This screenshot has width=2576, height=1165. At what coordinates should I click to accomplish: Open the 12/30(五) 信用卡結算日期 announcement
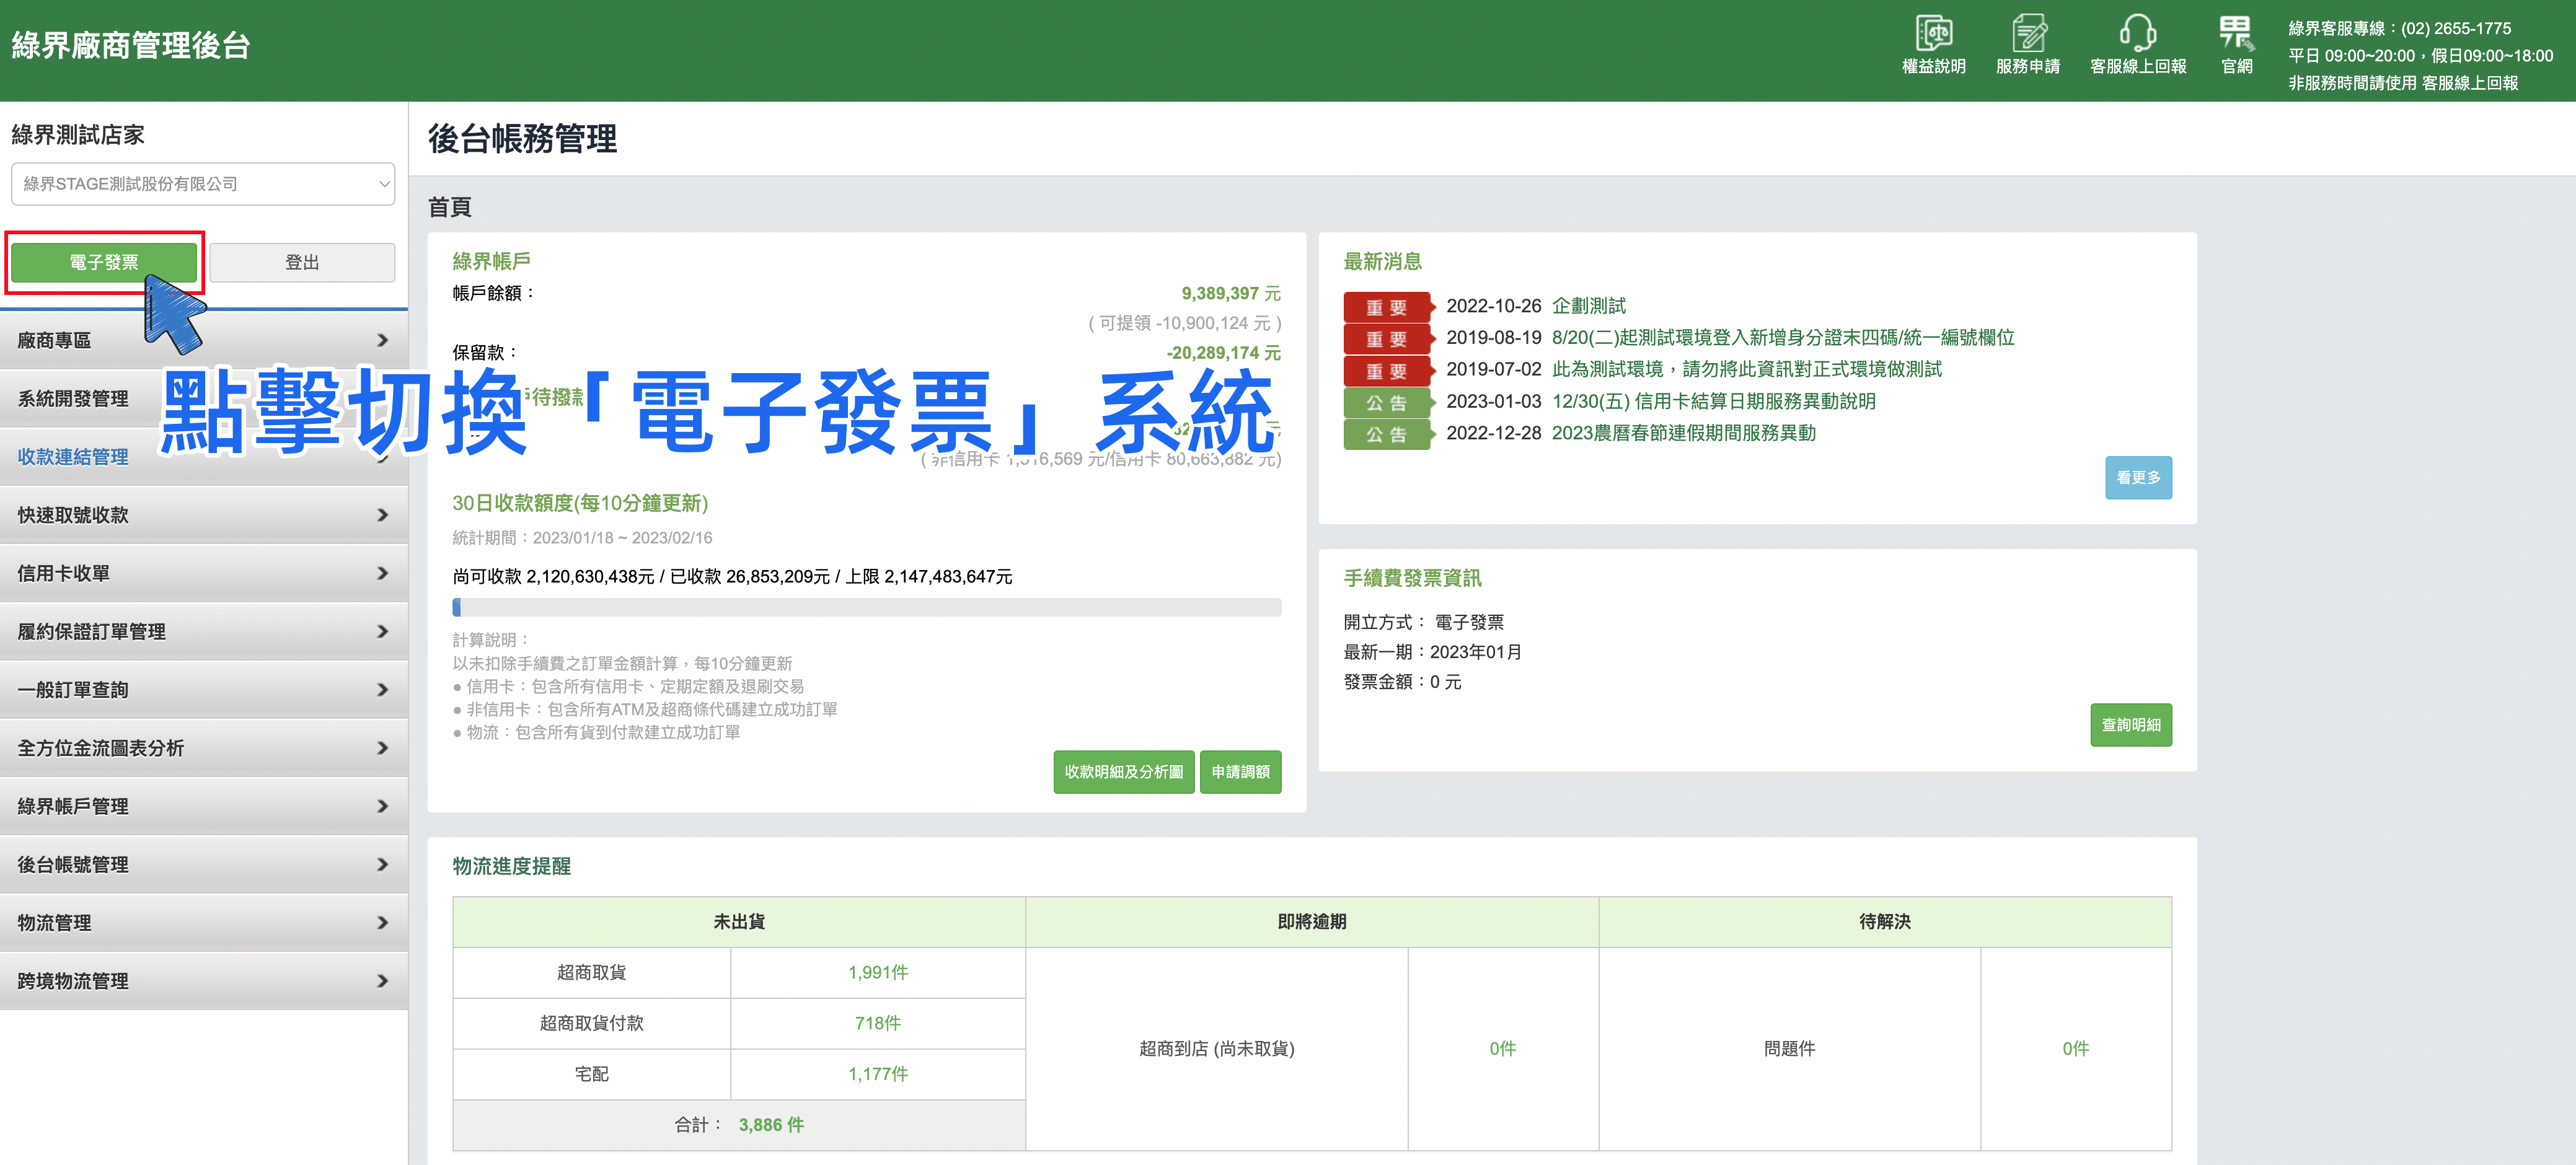(1713, 401)
